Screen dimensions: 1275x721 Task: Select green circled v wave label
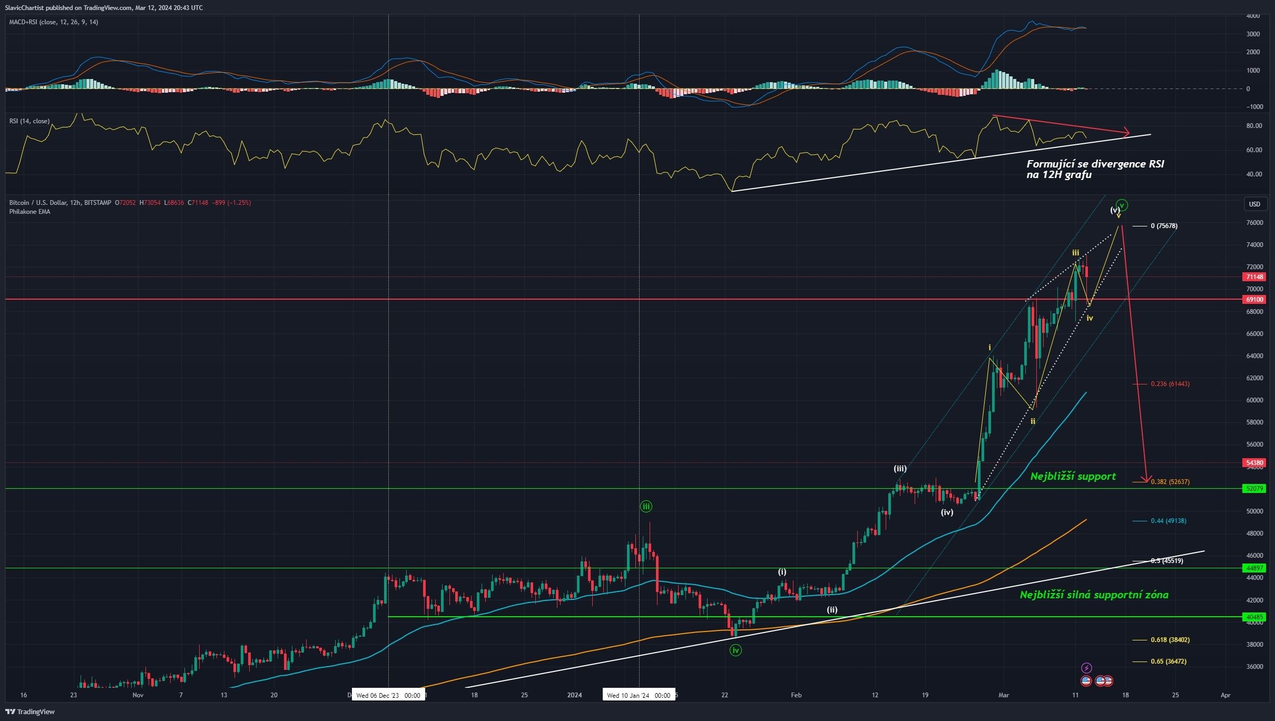(1122, 205)
